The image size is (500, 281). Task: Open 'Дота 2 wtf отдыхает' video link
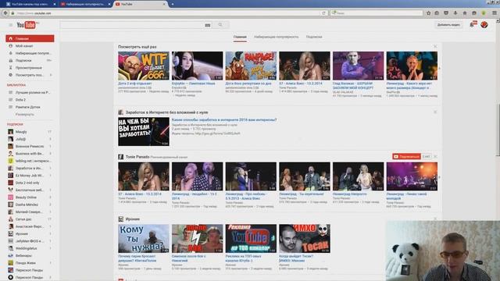pyautogui.click(x=135, y=84)
